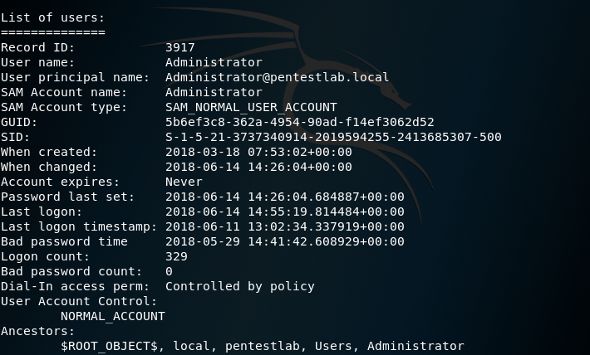Viewport: 590px width, 355px height.
Task: Click the User name value Administrator
Action: [x=214, y=62]
